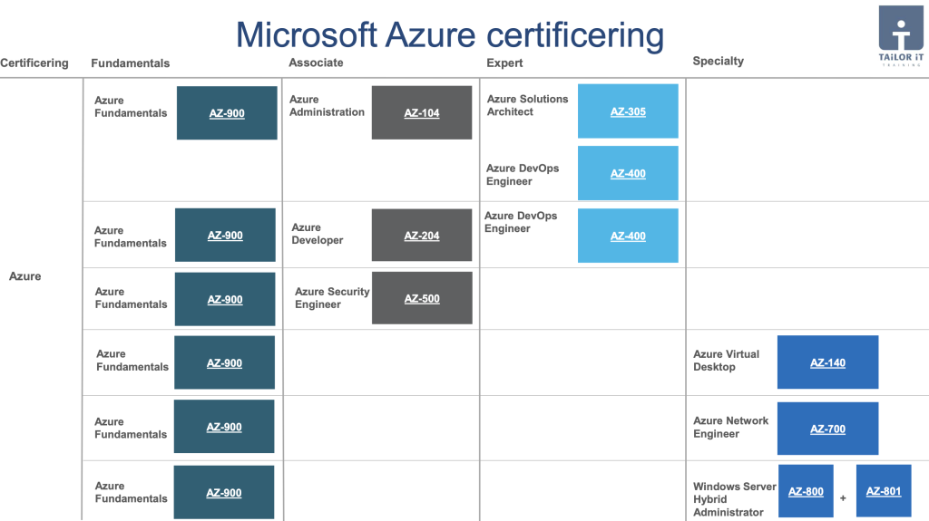Click the Specialty column header
Image resolution: width=929 pixels, height=521 pixels.
pos(719,61)
